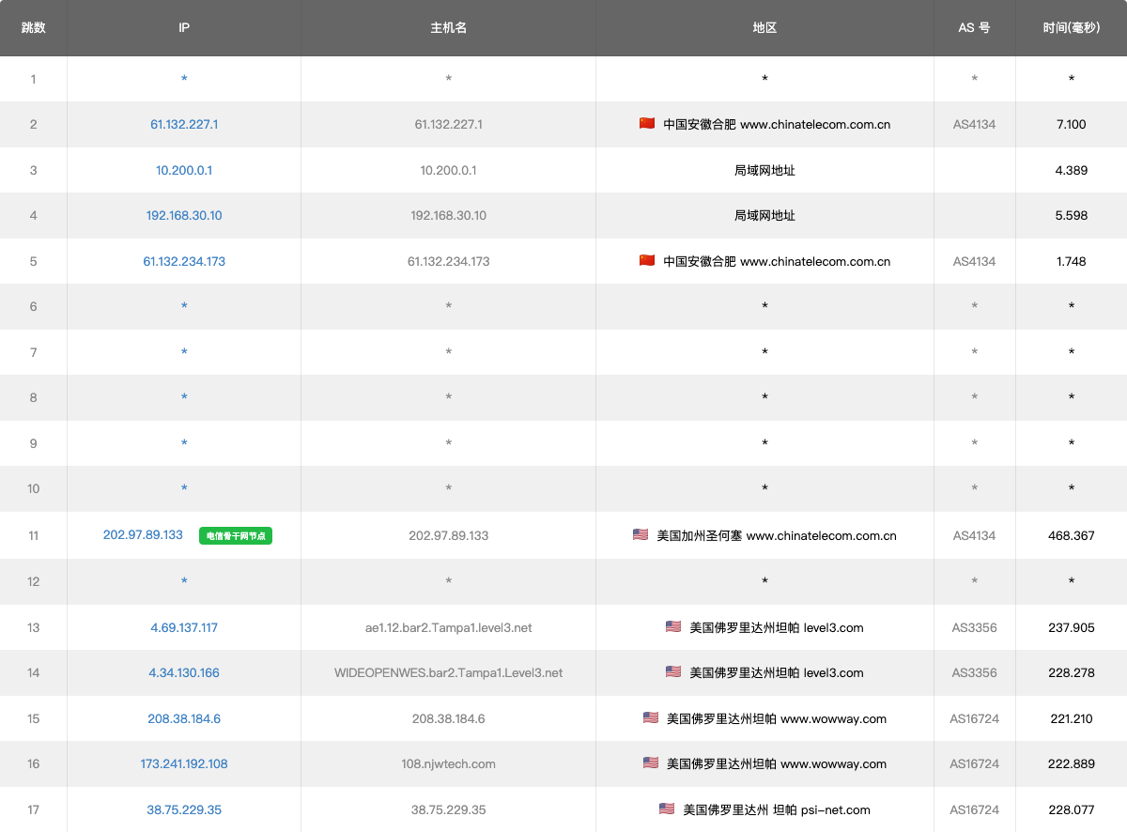Screen dimensions: 1127x832
Task: Click the US flag icon in hop 14 row
Action: coord(673,671)
